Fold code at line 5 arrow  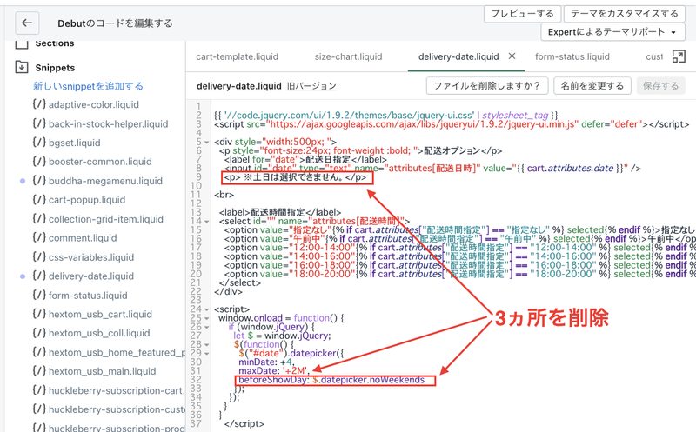(x=207, y=143)
